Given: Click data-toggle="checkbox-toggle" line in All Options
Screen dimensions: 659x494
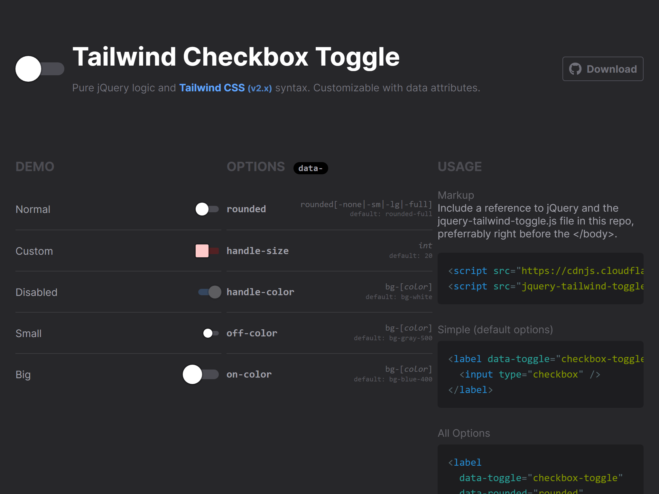Looking at the screenshot, I should click(541, 478).
